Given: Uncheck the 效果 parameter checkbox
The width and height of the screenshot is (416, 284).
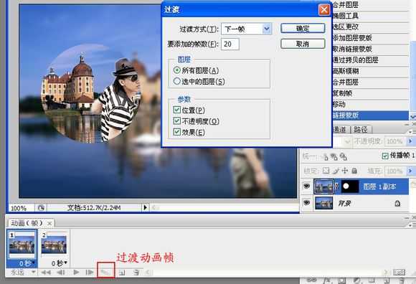Looking at the screenshot, I should tap(176, 132).
